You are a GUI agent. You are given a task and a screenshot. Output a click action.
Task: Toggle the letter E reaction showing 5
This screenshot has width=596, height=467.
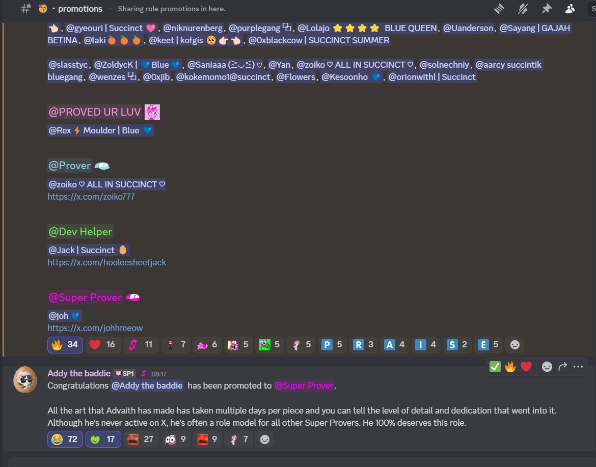488,345
